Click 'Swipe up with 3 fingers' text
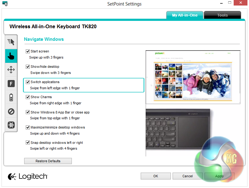This screenshot has height=188, width=249. pos(46,57)
